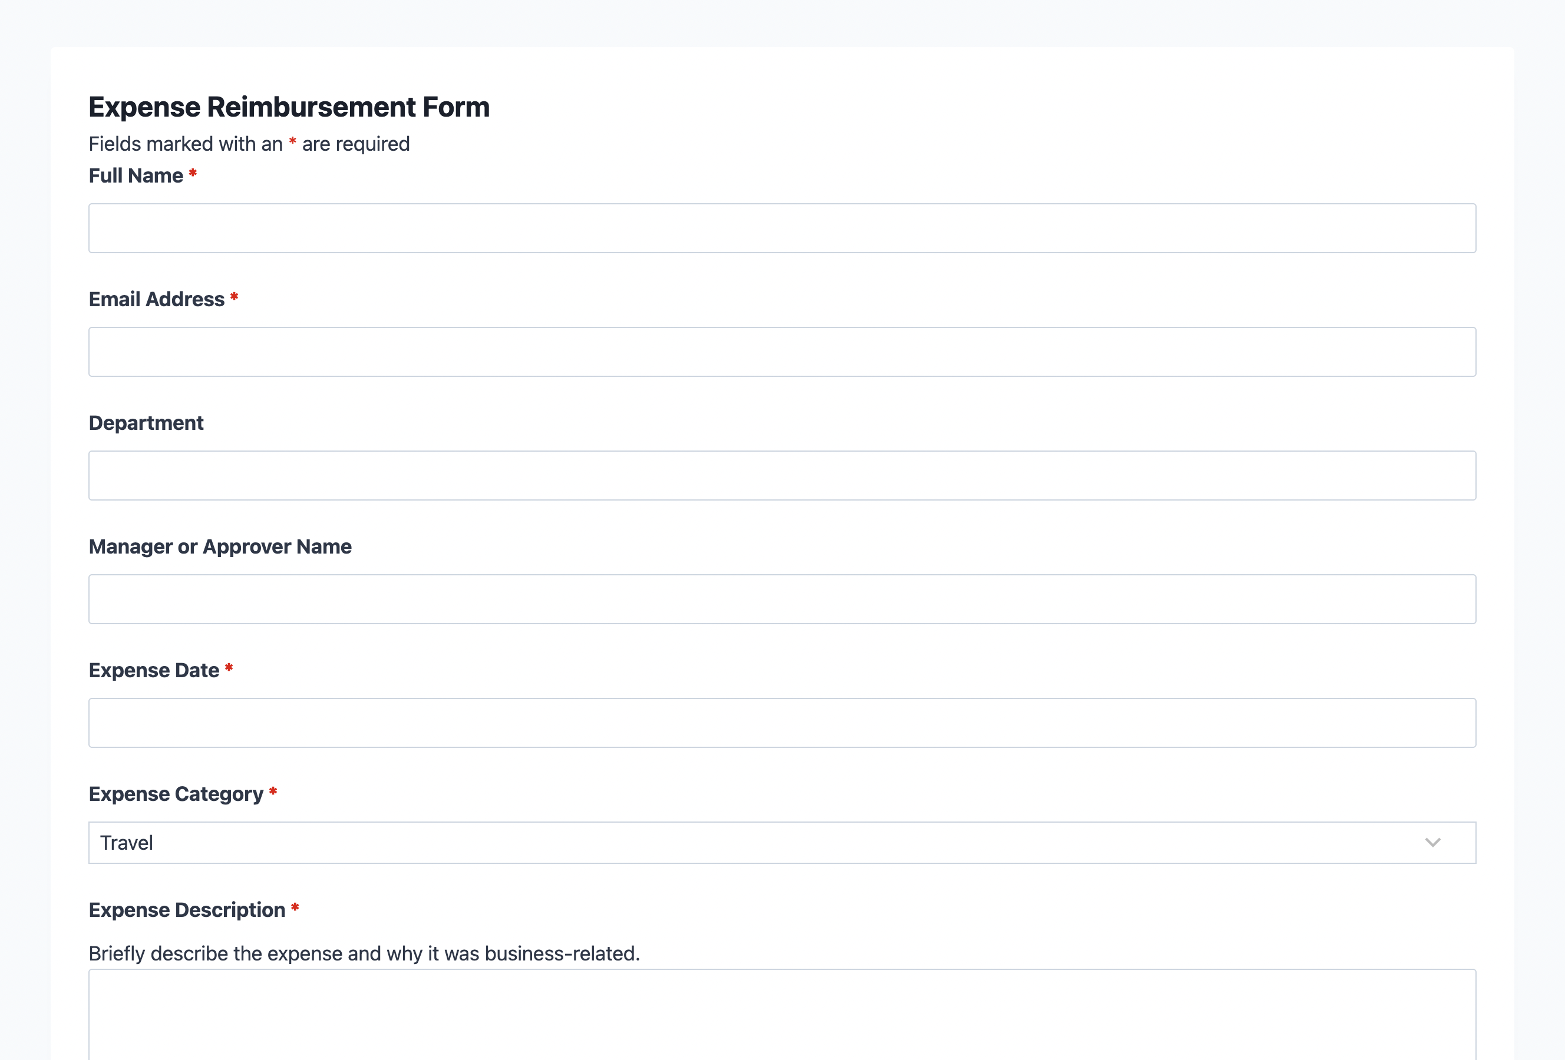Image resolution: width=1565 pixels, height=1060 pixels.
Task: Click the Expense Date label
Action: (x=154, y=670)
